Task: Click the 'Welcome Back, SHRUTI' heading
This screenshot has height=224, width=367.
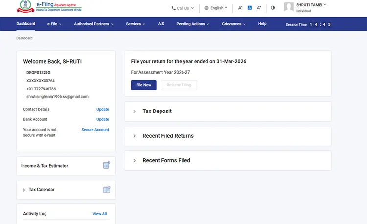Action: click(52, 62)
